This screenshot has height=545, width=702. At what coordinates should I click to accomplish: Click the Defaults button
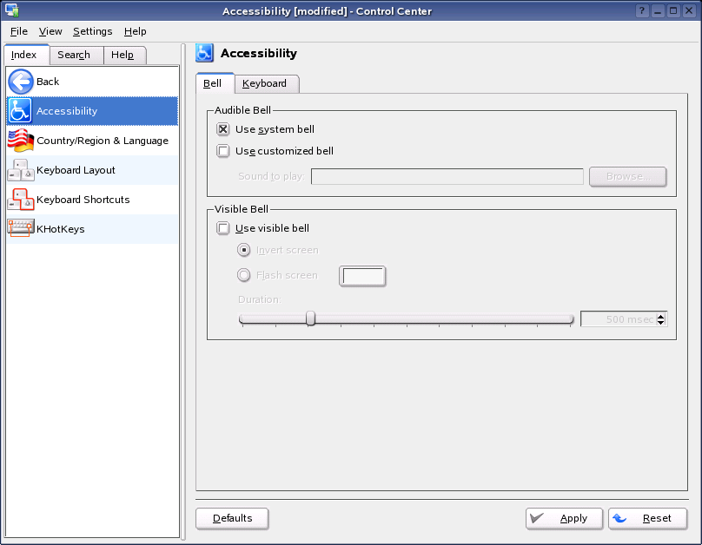tap(232, 518)
